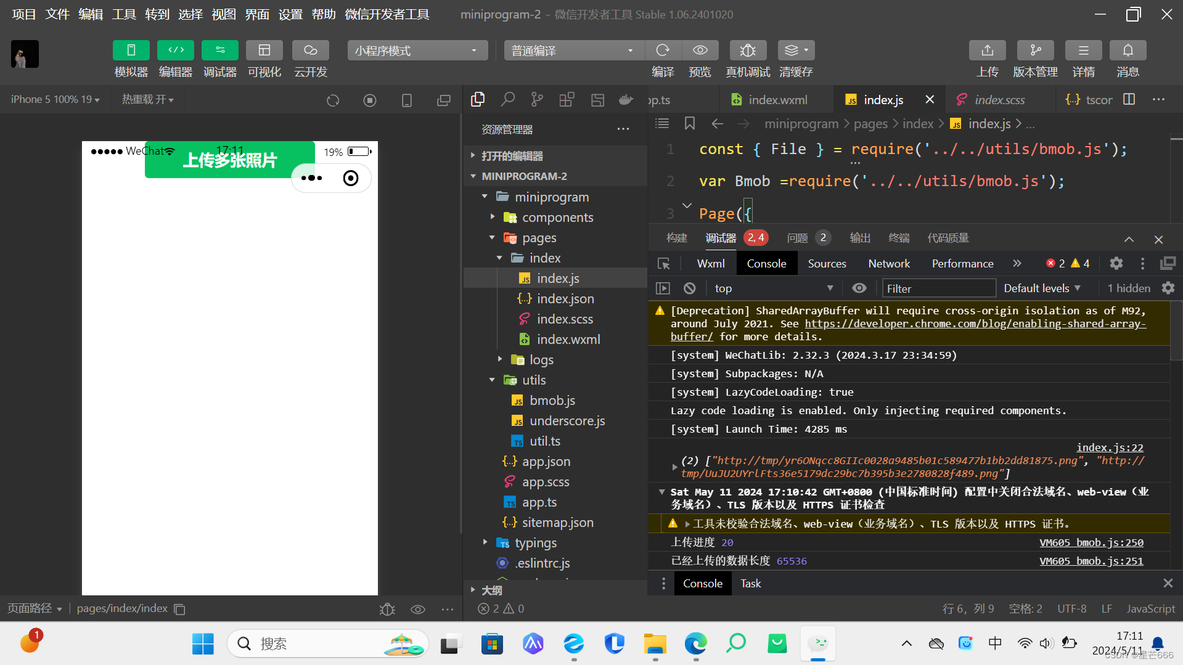The height and width of the screenshot is (665, 1183).
Task: Toggle the debugger panel (调试器) button
Action: click(x=220, y=51)
